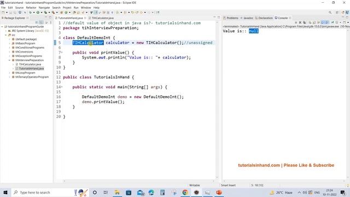Image resolution: width=350 pixels, height=197 pixels.
Task: Open the File menu
Action: [x=3, y=8]
